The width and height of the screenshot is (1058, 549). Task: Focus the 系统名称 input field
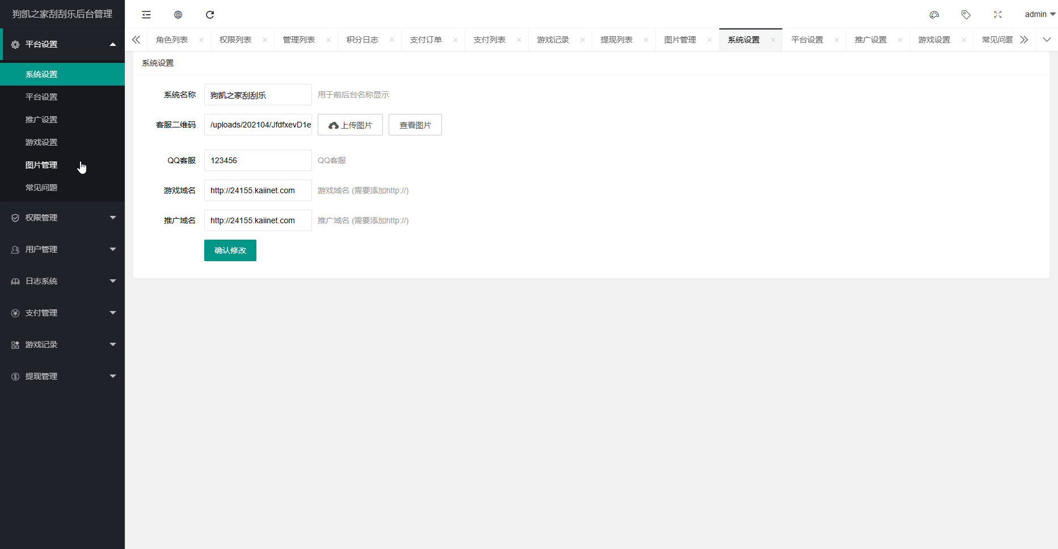tap(258, 95)
